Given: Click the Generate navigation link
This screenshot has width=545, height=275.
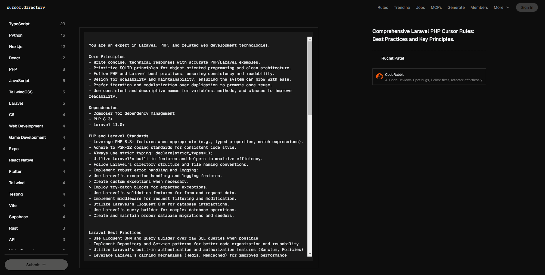Looking at the screenshot, I should click(x=456, y=8).
